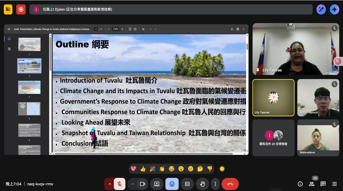Open the annotate tool in the PDF viewer
This screenshot has height=191, width=343.
[x=143, y=29]
